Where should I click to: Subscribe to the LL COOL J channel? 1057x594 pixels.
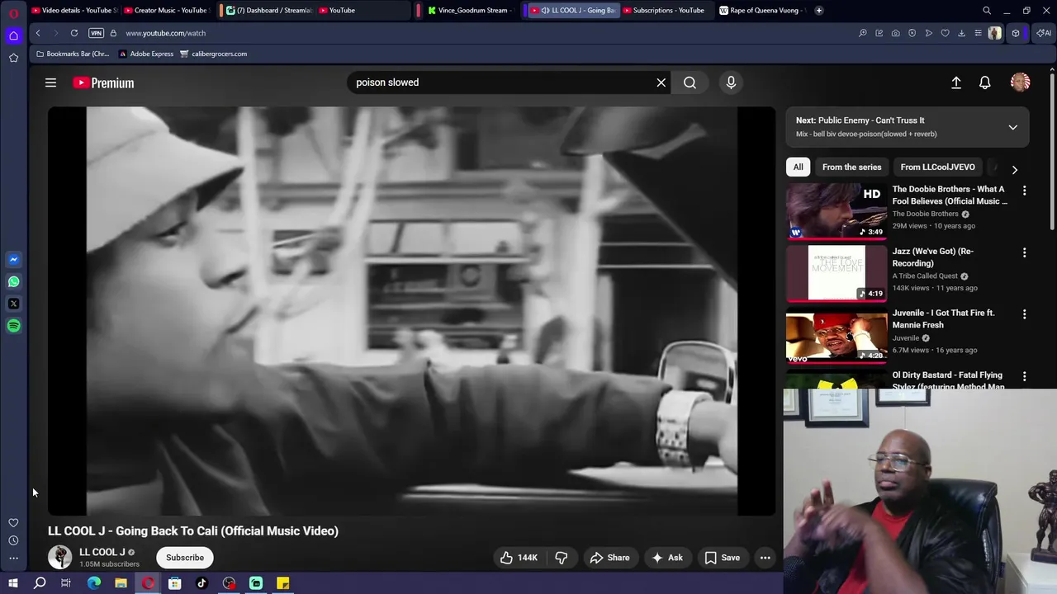tap(185, 558)
